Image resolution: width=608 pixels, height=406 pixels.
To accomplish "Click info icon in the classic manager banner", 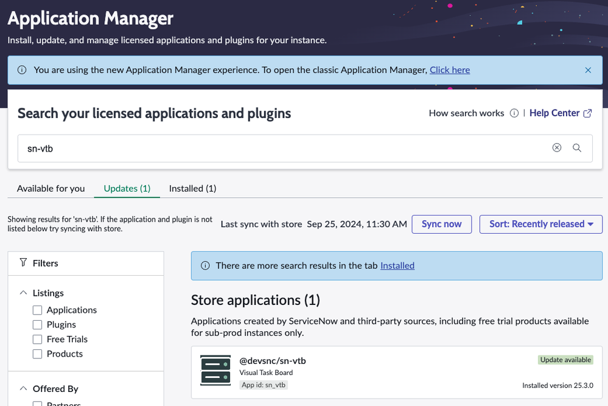I will [22, 70].
